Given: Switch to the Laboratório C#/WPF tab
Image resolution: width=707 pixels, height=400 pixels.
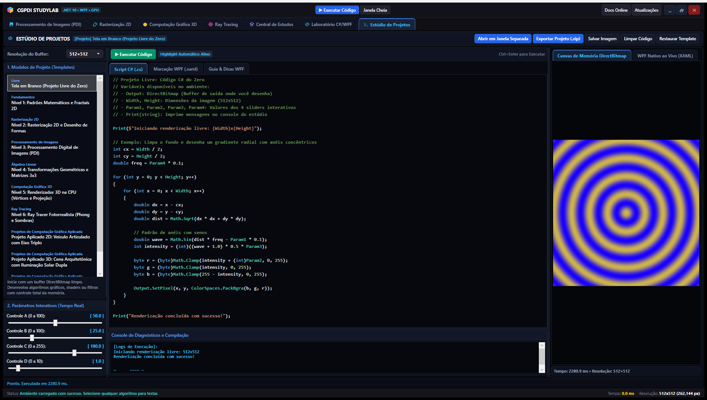Looking at the screenshot, I should [329, 24].
